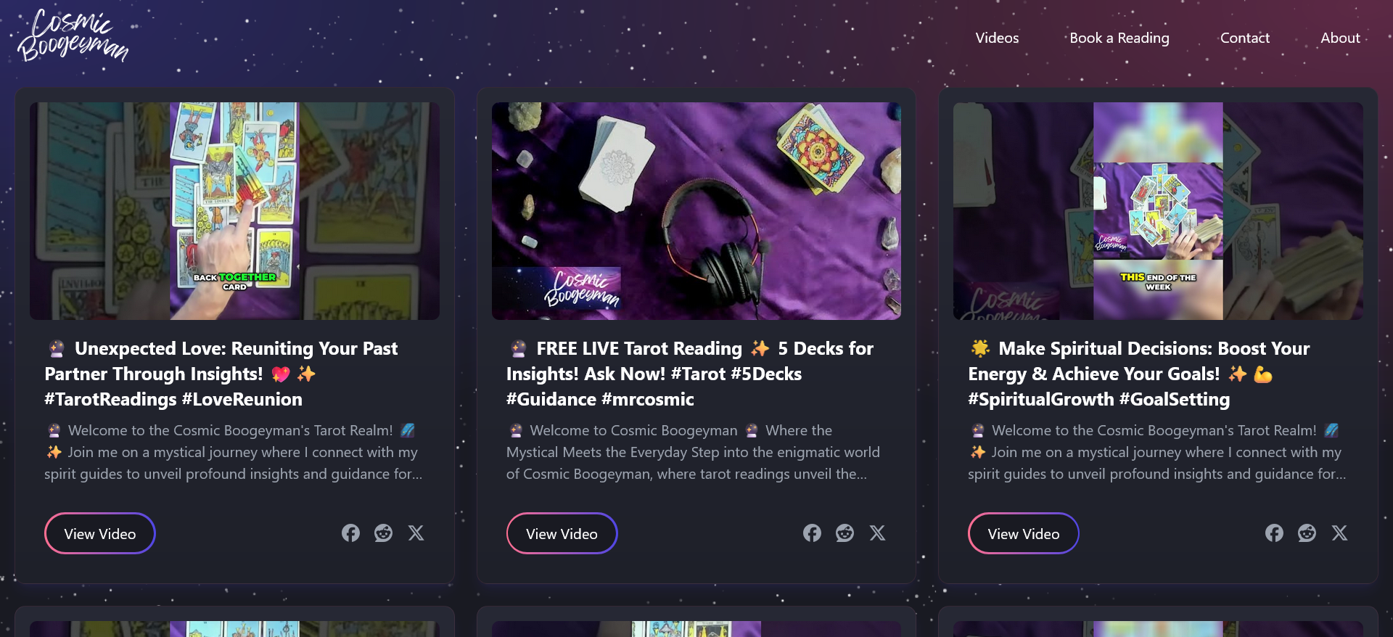The width and height of the screenshot is (1393, 637).
Task: Share Make Spiritual Decisions video on Reddit
Action: 1307,533
